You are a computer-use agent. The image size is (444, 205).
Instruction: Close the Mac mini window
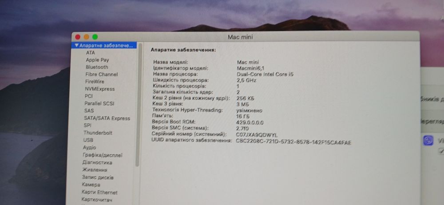point(78,37)
